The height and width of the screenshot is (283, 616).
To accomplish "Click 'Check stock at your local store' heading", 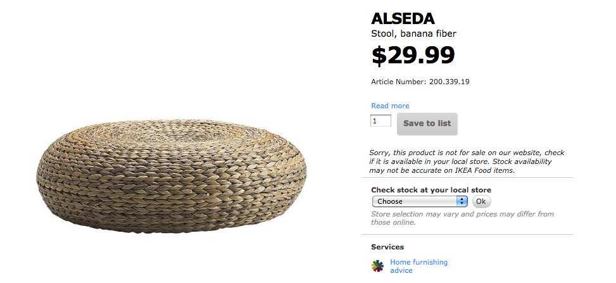I will pyautogui.click(x=431, y=190).
